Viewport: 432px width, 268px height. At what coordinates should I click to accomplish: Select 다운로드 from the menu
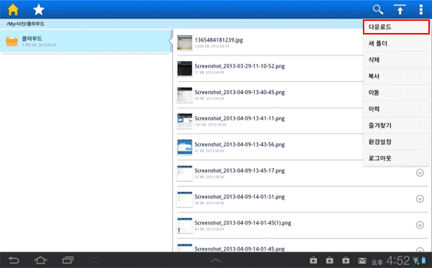click(396, 27)
